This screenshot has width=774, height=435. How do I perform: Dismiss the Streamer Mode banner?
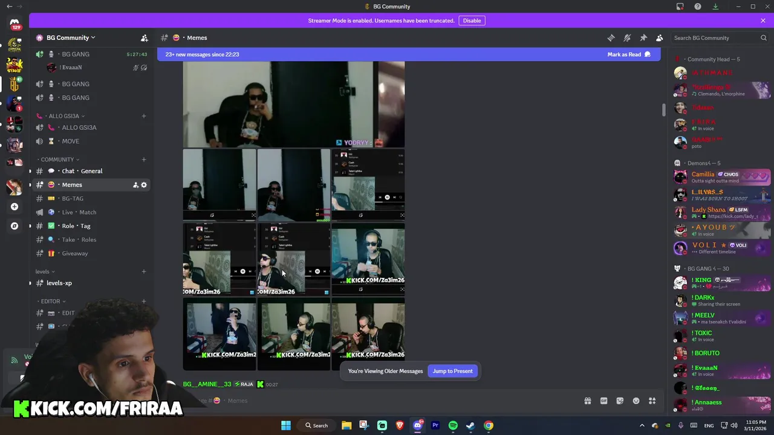(x=763, y=21)
